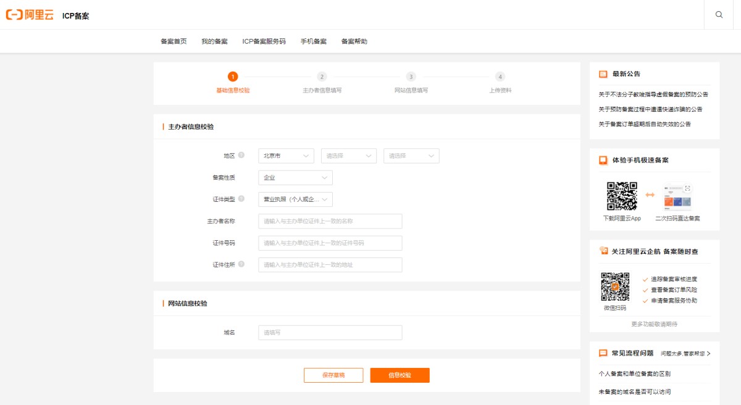
Task: Click the Alibaba Cloud logo
Action: pos(30,15)
